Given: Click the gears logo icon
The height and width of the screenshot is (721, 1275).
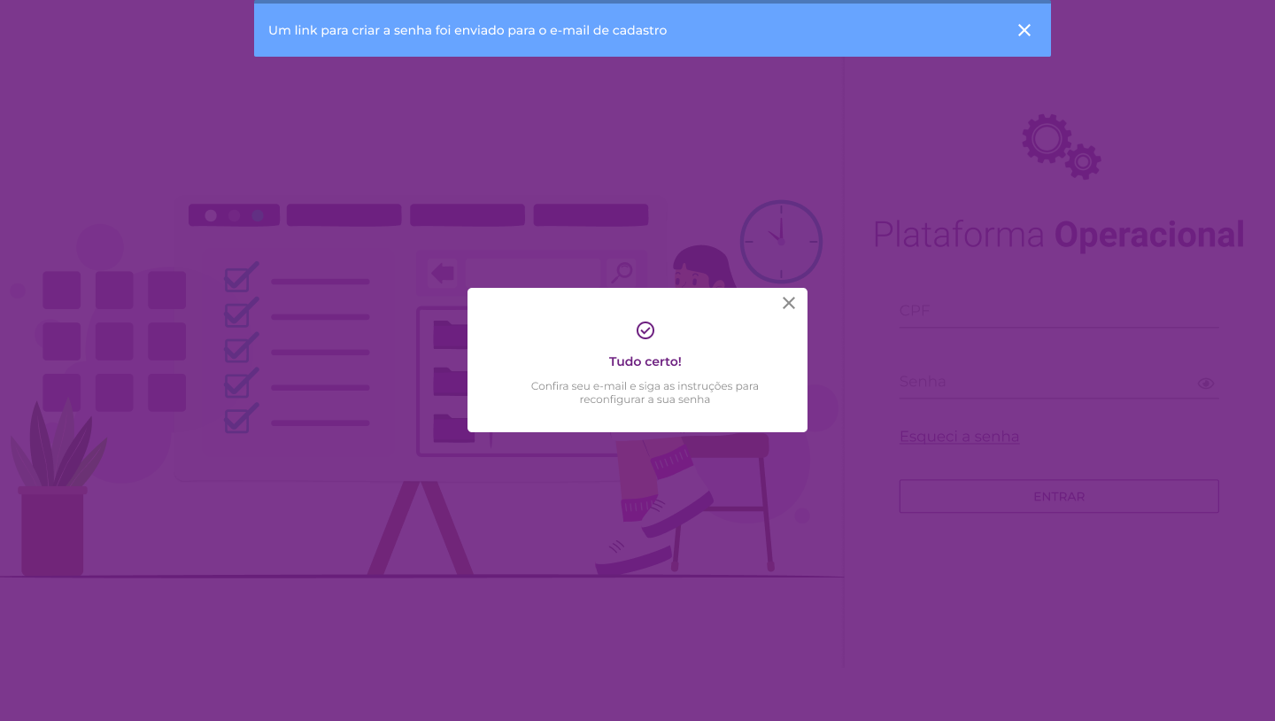Looking at the screenshot, I should pos(1061,146).
